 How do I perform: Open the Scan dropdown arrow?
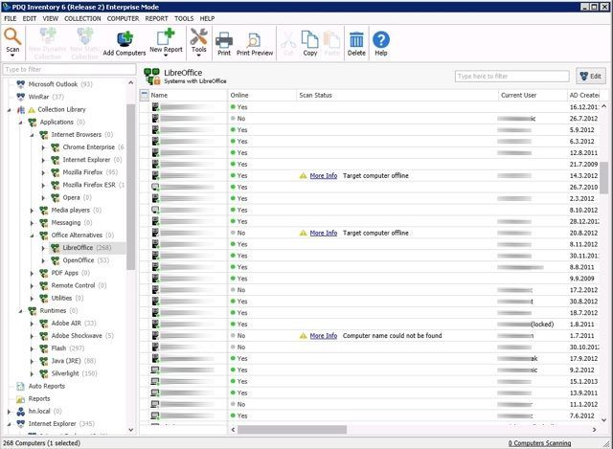tap(12, 56)
